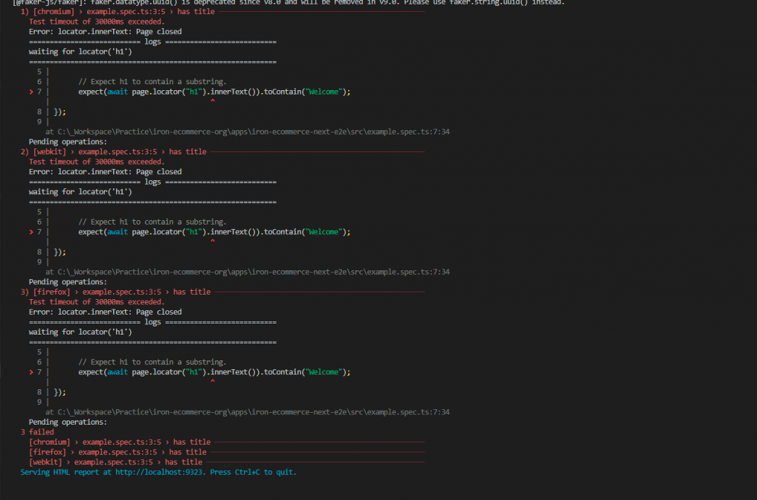757x500 pixels.
Task: Click 'Pending operations:' under the webkit block
Action: click(67, 282)
